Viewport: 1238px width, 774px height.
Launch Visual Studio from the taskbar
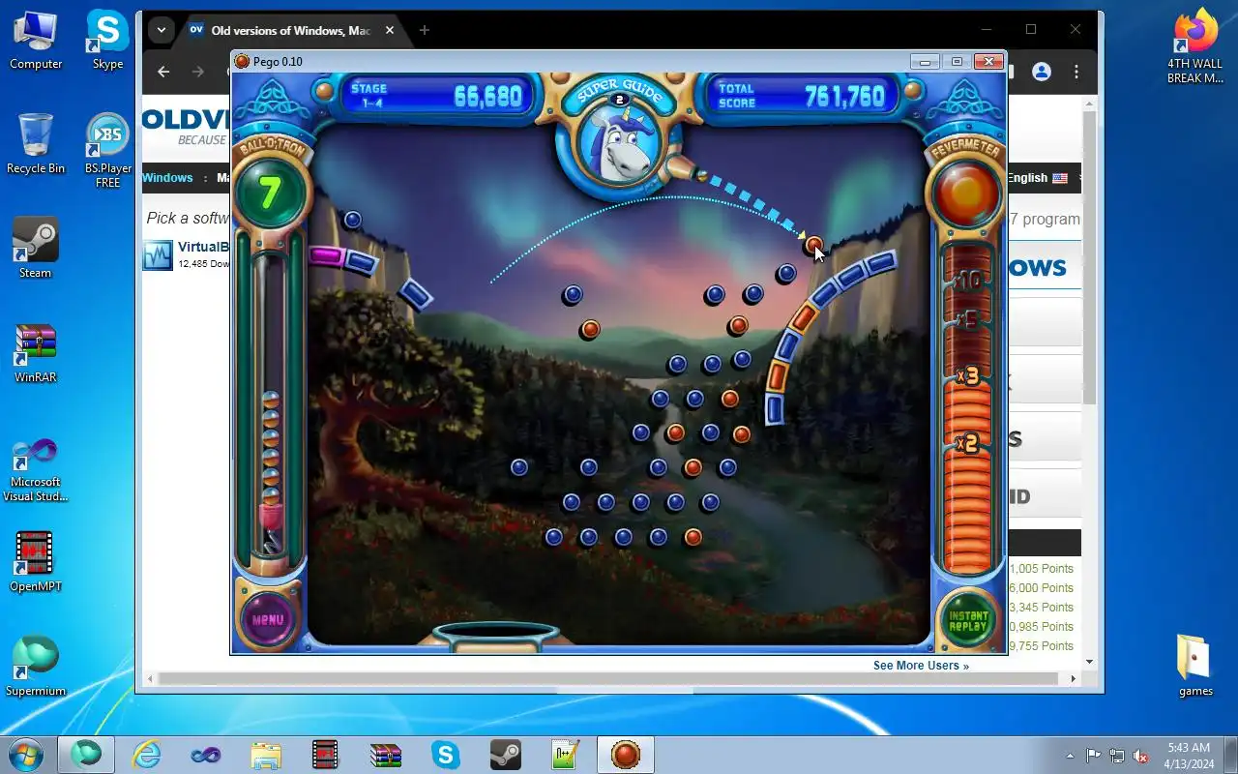coord(206,755)
